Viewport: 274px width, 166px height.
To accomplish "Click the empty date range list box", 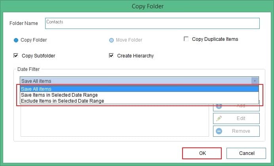I will click(x=115, y=121).
